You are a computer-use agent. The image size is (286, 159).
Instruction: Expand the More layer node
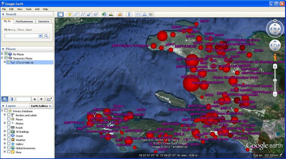pyautogui.click(x=5, y=152)
